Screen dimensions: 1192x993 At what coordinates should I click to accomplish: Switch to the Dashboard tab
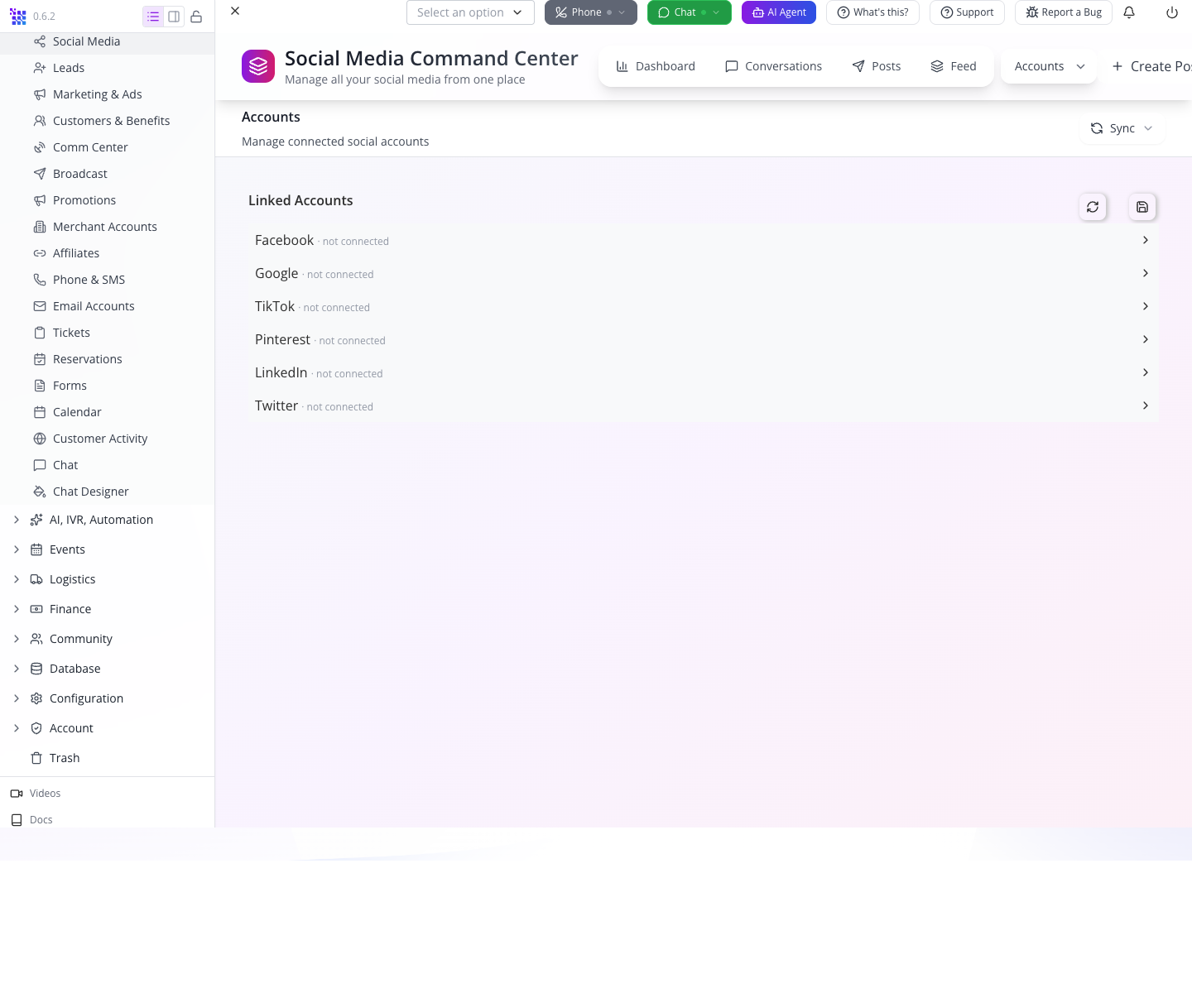656,66
